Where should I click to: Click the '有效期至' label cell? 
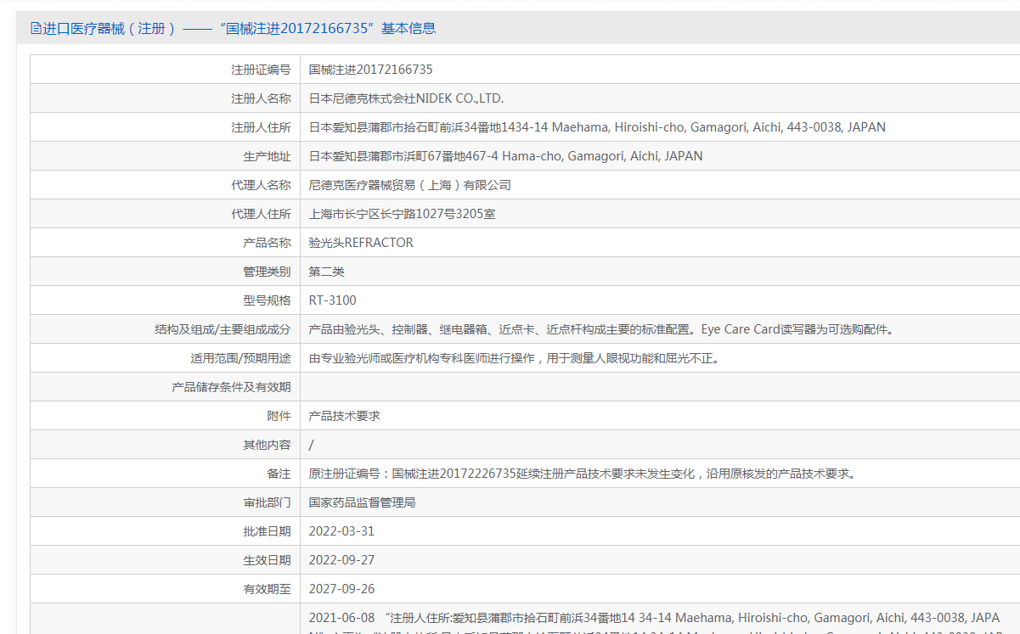pos(166,589)
